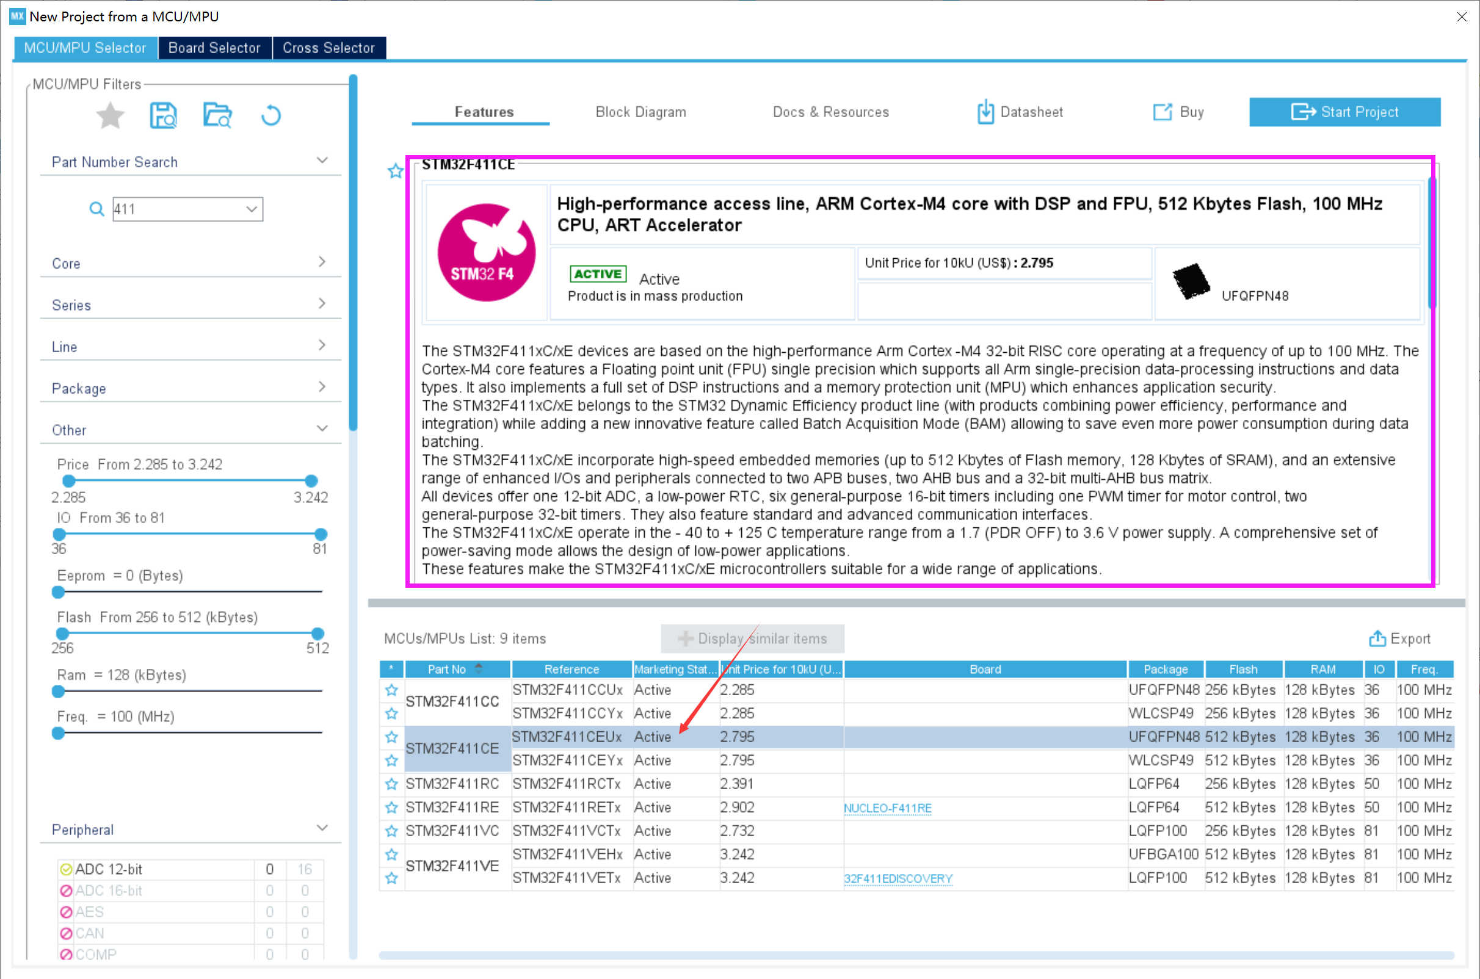The width and height of the screenshot is (1480, 979).
Task: Toggle ADC 12-bit peripheral filter
Action: click(x=66, y=869)
